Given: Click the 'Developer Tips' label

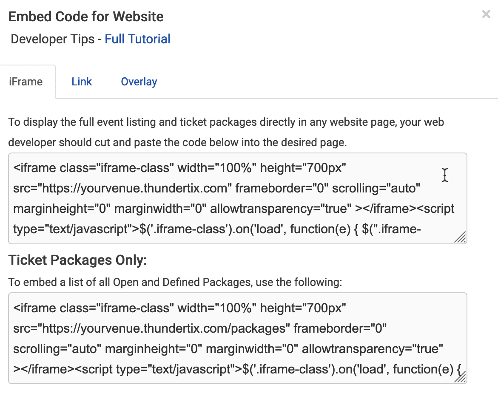Looking at the screenshot, I should 53,39.
